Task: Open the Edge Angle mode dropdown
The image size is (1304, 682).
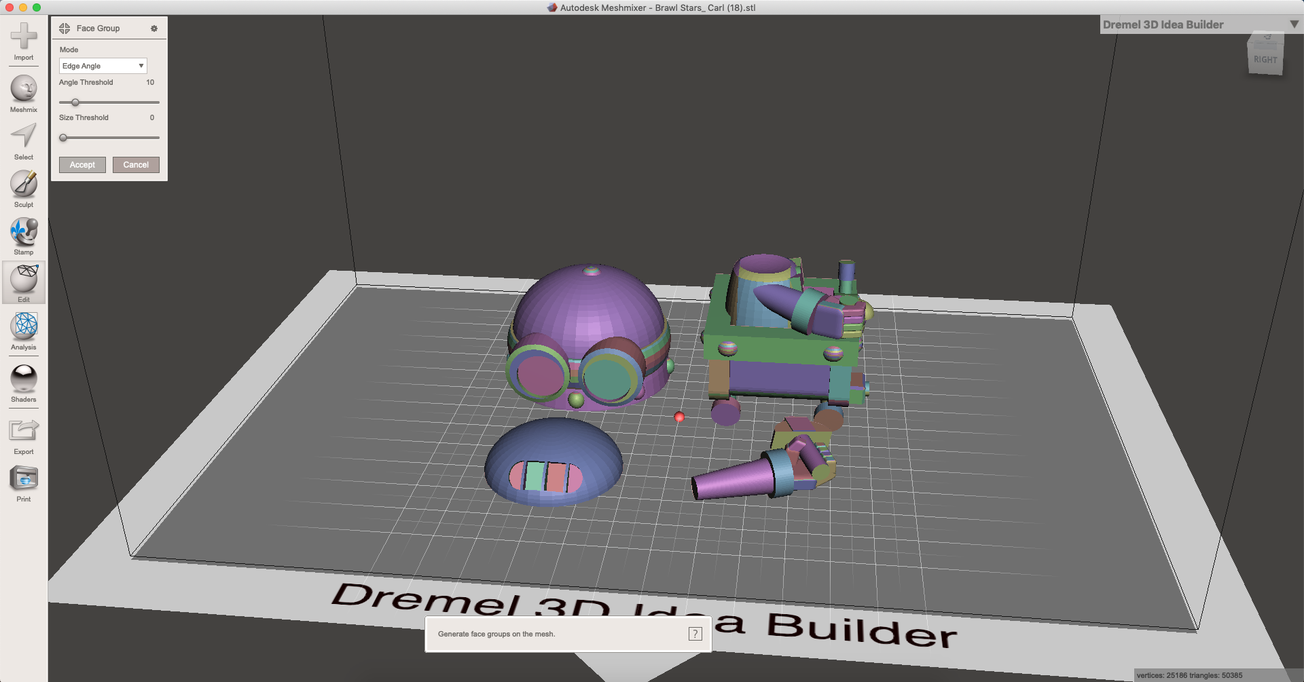Action: coord(103,66)
